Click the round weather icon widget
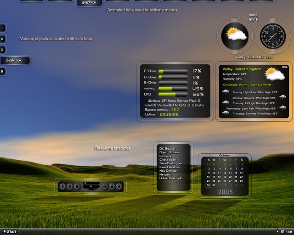Screen dimensions: 294x235 pyautogui.click(x=234, y=36)
